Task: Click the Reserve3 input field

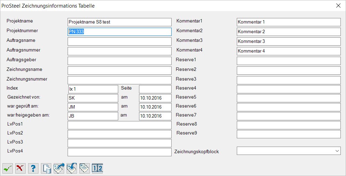Action: point(289,80)
